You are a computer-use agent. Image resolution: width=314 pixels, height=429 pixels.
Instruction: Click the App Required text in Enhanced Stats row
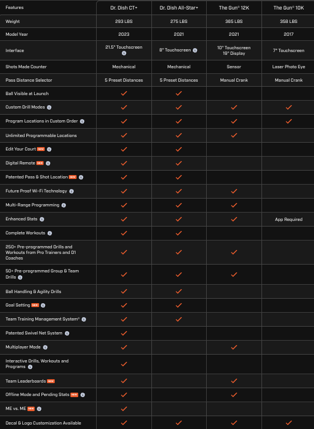click(x=289, y=219)
